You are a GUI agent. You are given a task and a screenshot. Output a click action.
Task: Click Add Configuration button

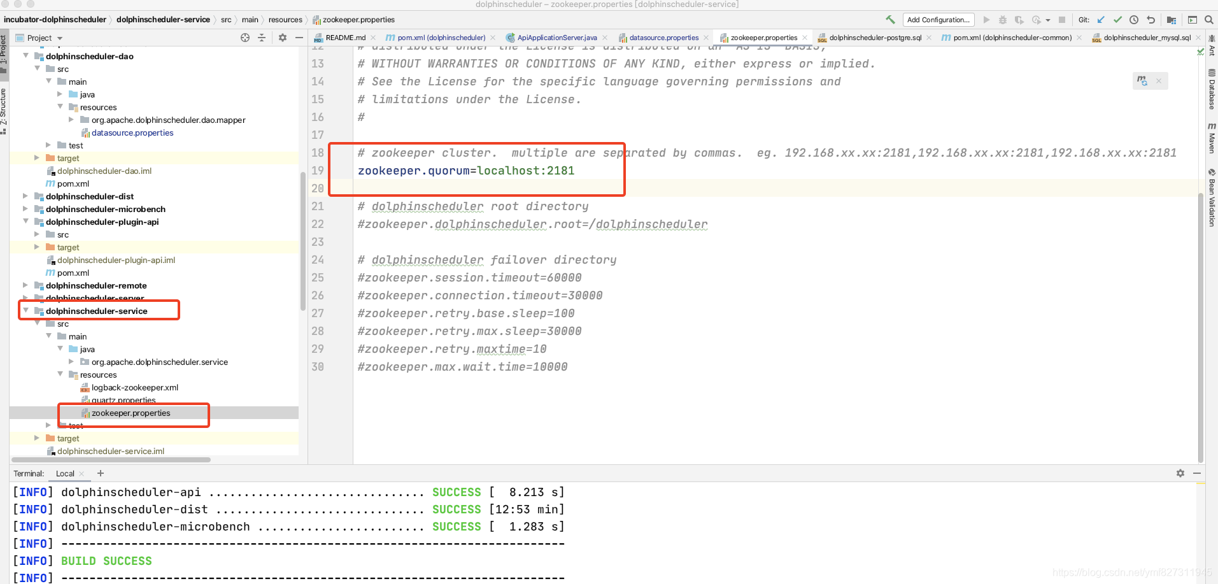pyautogui.click(x=938, y=20)
